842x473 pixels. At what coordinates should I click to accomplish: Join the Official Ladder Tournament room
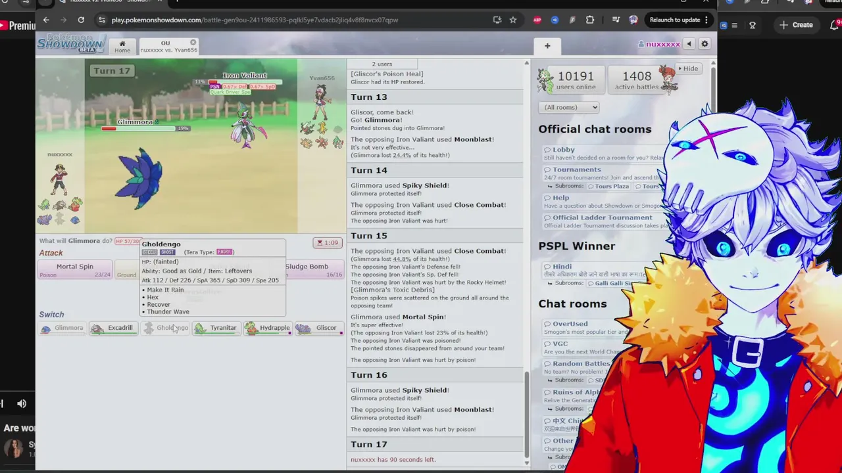click(x=602, y=217)
